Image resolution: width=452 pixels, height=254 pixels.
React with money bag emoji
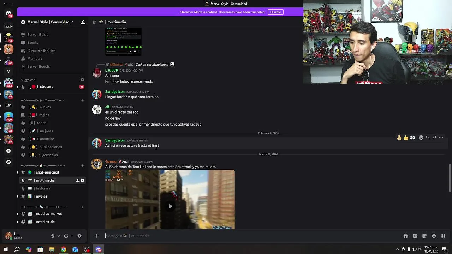pyautogui.click(x=399, y=138)
